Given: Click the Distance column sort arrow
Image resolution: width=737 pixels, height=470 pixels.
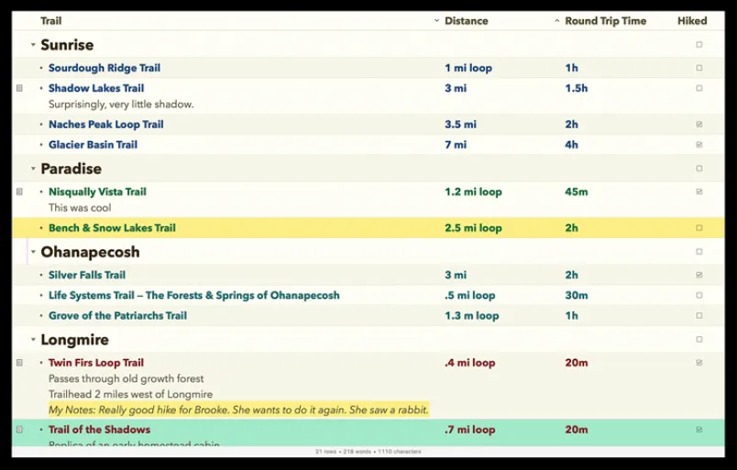Looking at the screenshot, I should (436, 21).
